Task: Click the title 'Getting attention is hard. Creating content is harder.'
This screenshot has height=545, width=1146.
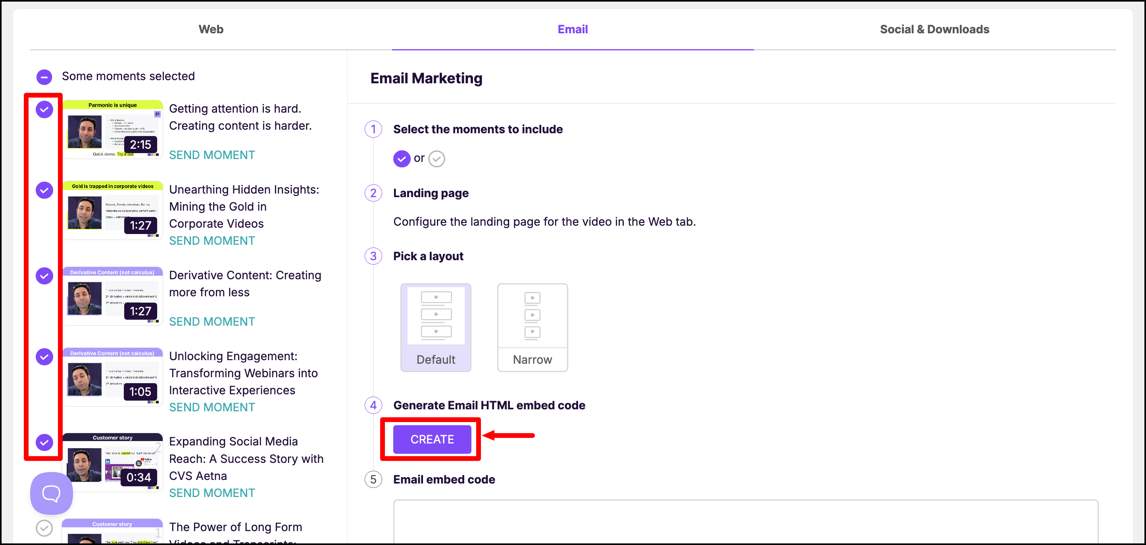Action: 240,117
